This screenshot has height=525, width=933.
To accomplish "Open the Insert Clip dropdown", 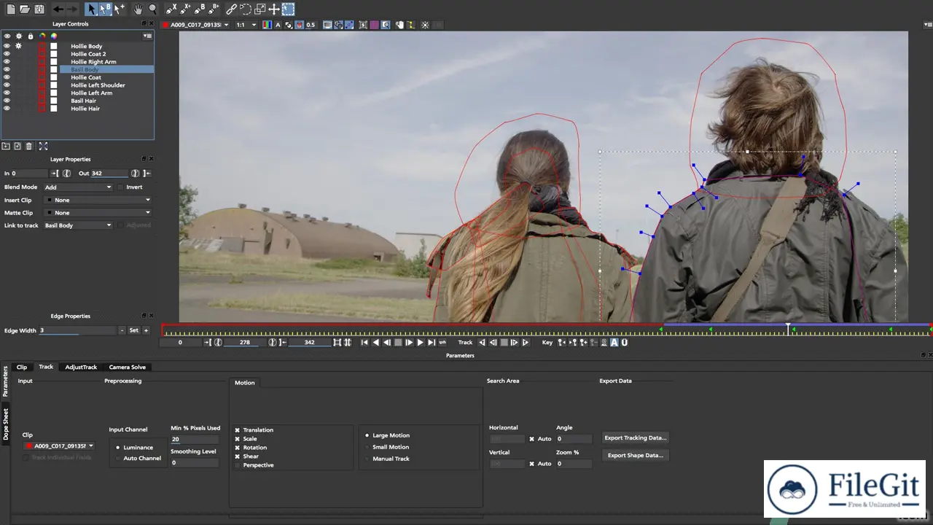I will pos(98,200).
